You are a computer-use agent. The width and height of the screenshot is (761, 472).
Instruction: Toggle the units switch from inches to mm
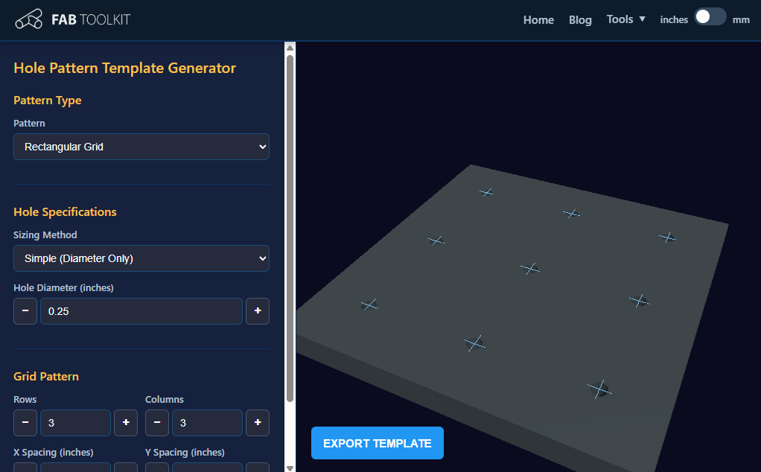coord(709,16)
